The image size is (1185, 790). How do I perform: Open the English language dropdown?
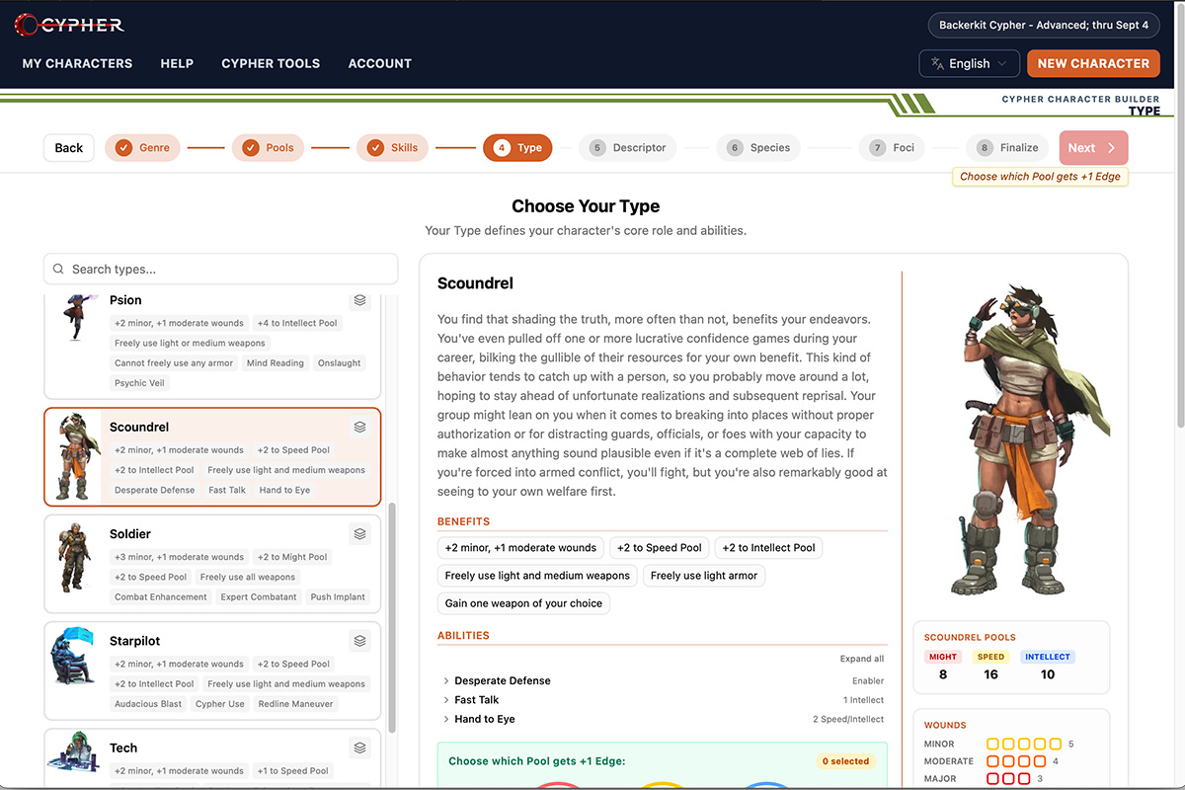tap(970, 63)
